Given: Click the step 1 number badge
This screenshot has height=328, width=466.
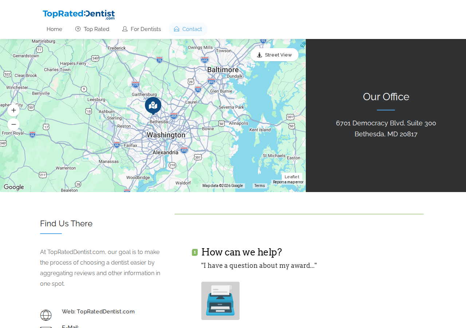Looking at the screenshot, I should (x=195, y=252).
